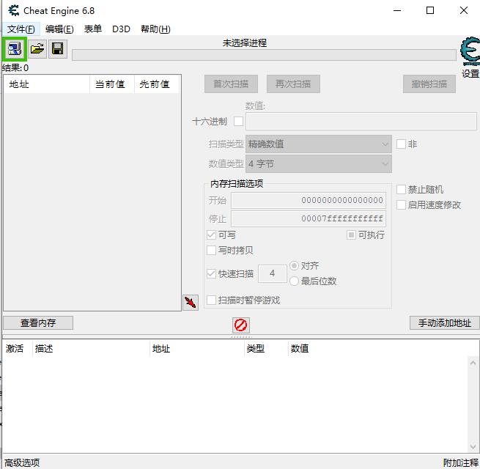Click the 撤销扫描 undo scan button
Viewport: 480px width, 469px height.
click(429, 84)
